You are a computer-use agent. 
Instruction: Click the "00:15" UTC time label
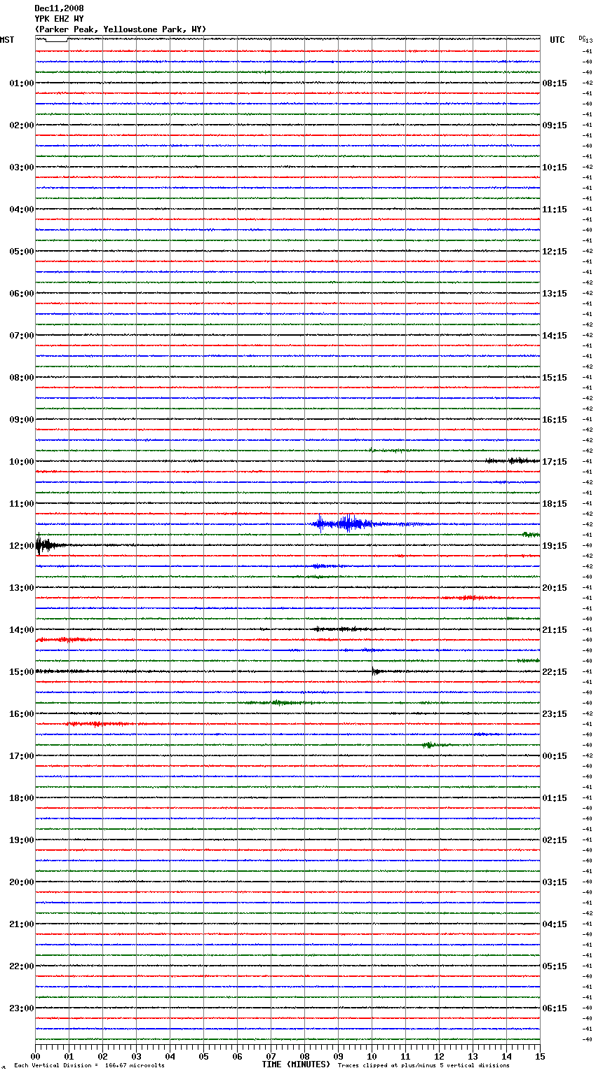coord(555,756)
